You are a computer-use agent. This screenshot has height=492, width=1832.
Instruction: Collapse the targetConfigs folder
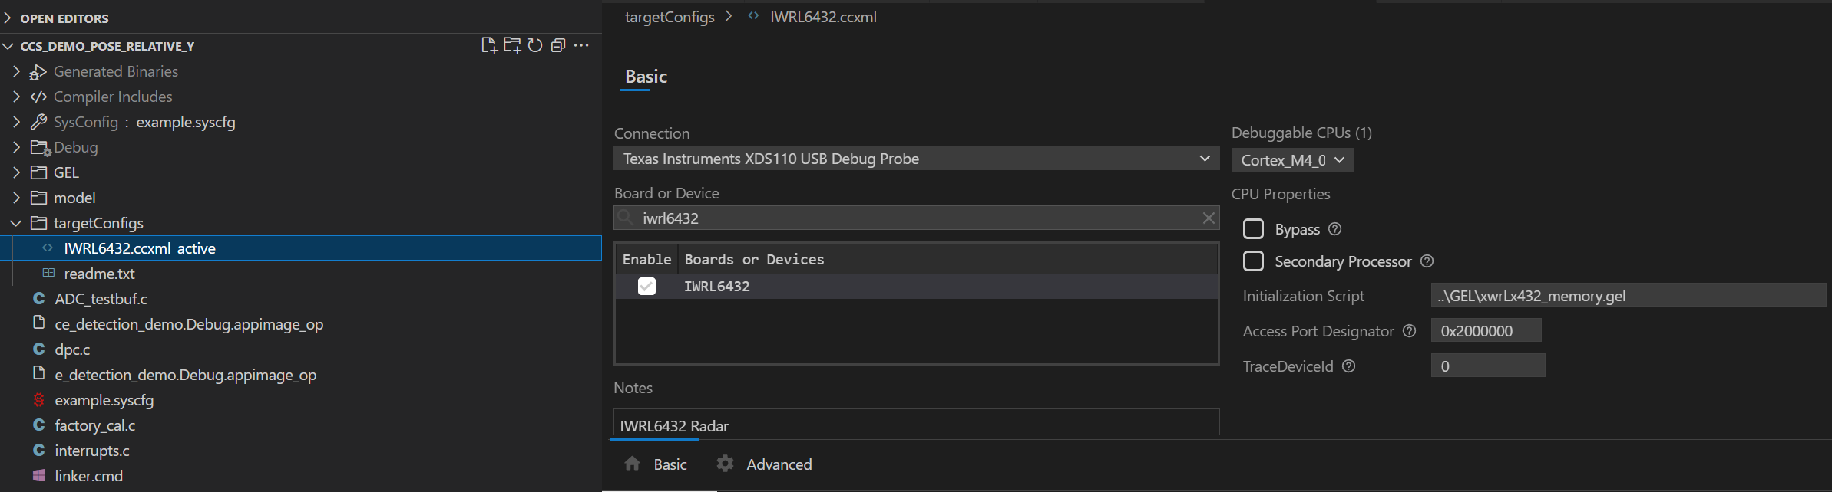16,223
